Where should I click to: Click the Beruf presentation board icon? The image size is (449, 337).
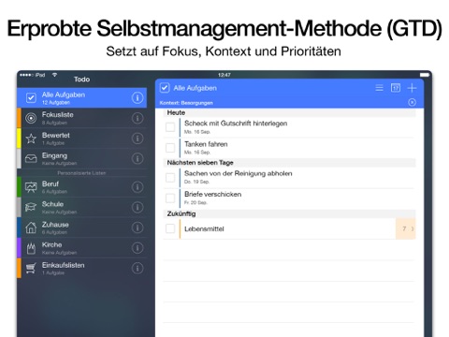[31, 187]
